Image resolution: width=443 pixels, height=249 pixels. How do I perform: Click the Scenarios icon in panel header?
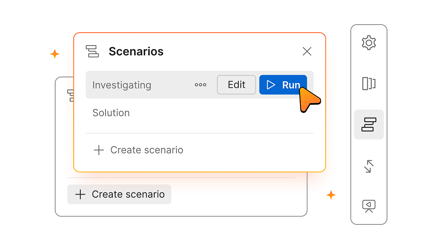93,52
